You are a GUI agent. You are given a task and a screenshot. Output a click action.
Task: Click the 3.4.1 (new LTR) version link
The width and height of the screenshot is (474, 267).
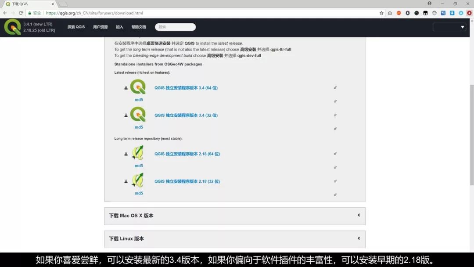click(x=38, y=24)
